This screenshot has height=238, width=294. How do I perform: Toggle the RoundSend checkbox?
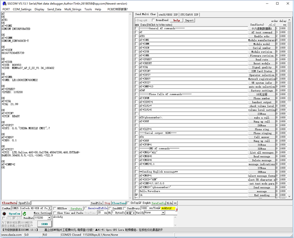[153, 20]
